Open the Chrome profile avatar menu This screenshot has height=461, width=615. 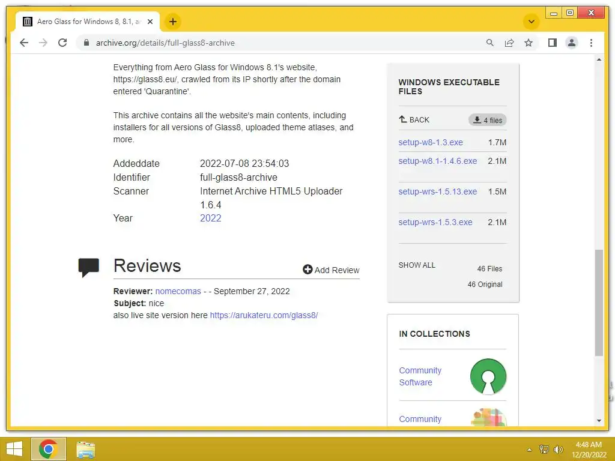pyautogui.click(x=572, y=43)
